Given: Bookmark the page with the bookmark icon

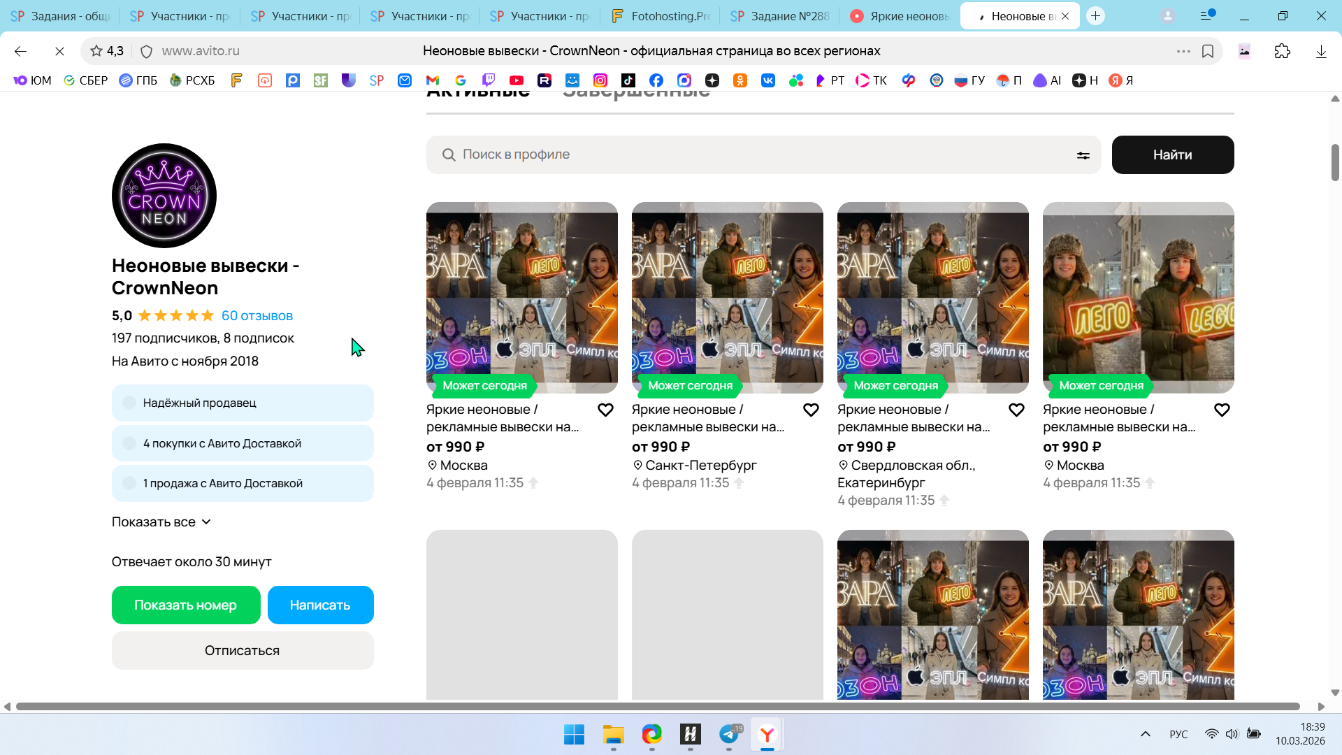Looking at the screenshot, I should click(x=1208, y=51).
